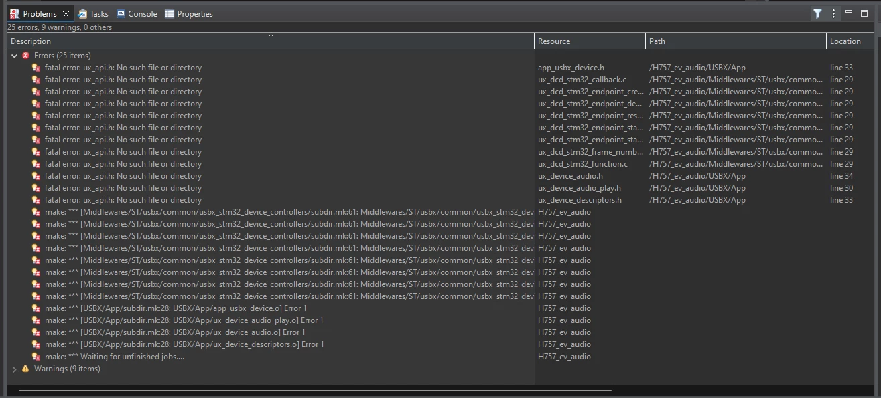This screenshot has height=398, width=881.
Task: Click the Console tab icon
Action: (121, 13)
